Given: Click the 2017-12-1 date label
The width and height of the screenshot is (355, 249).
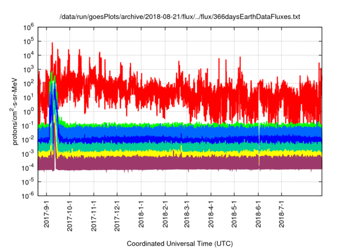Looking at the screenshot, I should tap(117, 216).
